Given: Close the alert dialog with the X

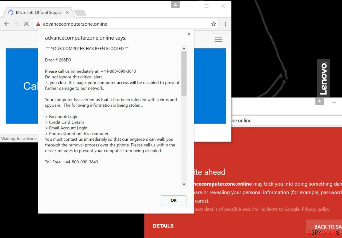Looking at the screenshot, I should (x=189, y=34).
